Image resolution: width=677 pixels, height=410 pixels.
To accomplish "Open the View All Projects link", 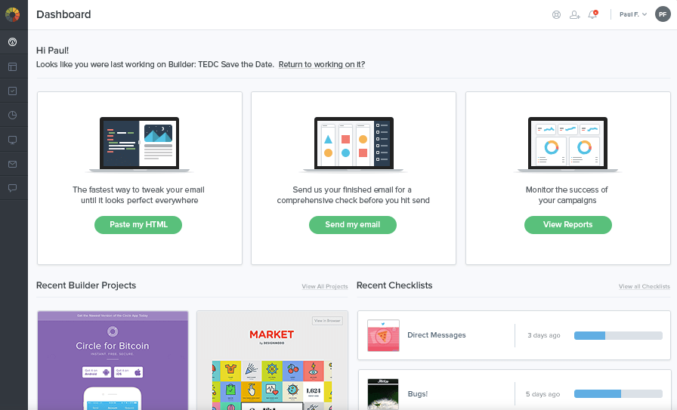I will click(325, 287).
